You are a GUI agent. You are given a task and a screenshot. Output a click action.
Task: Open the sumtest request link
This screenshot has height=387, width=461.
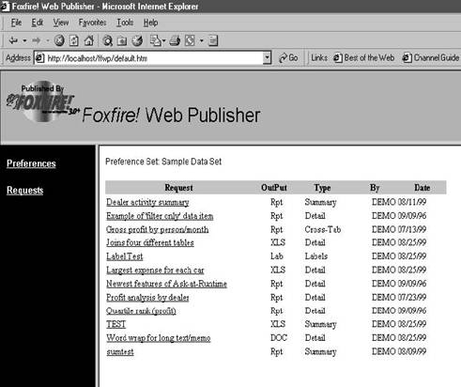(120, 352)
